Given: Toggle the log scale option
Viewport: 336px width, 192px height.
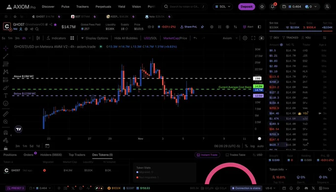Looking at the screenshot, I should click(252, 146).
